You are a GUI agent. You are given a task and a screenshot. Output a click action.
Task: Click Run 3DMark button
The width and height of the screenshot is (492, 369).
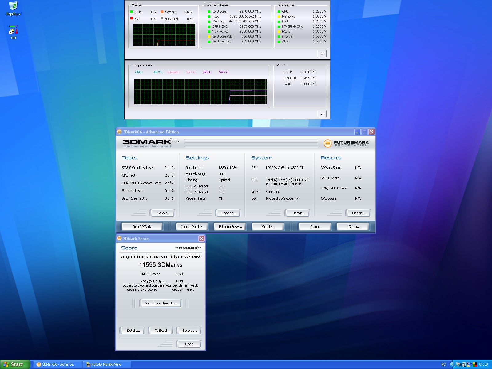click(x=142, y=227)
